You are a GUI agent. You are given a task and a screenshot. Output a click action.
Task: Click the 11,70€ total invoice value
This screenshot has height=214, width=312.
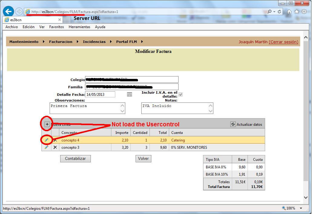(257, 186)
